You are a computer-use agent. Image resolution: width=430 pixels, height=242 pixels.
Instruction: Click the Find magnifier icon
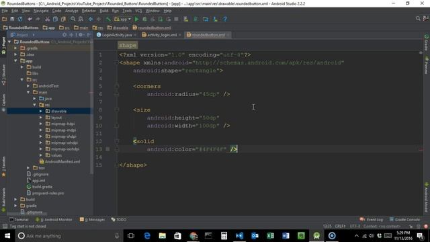coord(73,19)
